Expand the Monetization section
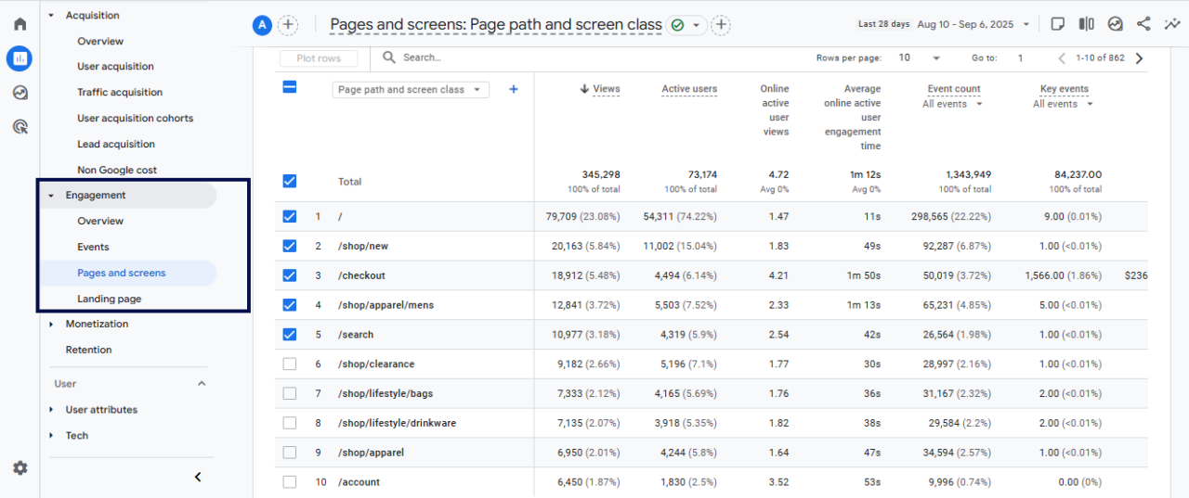The height and width of the screenshot is (498, 1189). (x=51, y=324)
